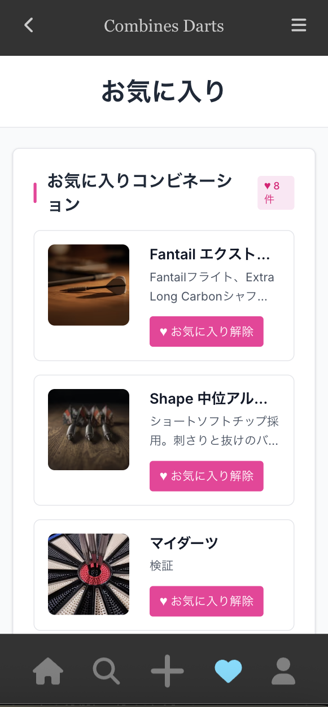
Task: Tap the plus icon to add a combination
Action: (167, 671)
